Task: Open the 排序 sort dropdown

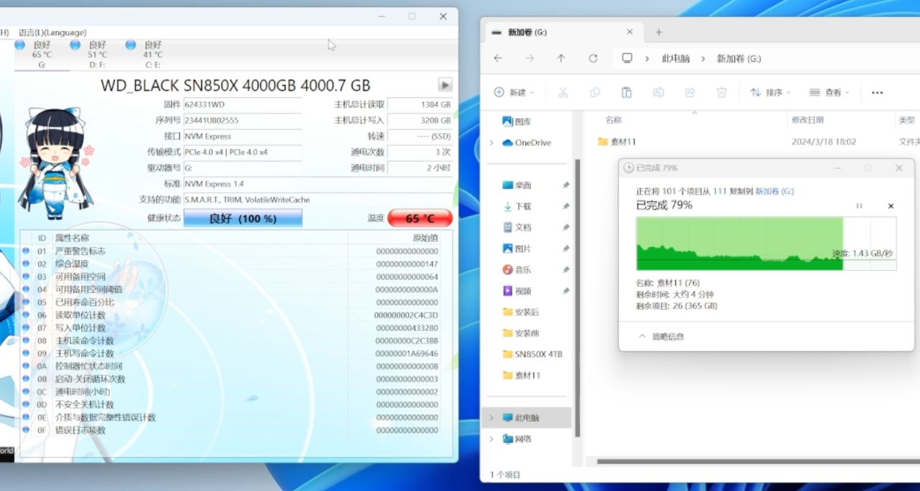Action: pyautogui.click(x=770, y=93)
